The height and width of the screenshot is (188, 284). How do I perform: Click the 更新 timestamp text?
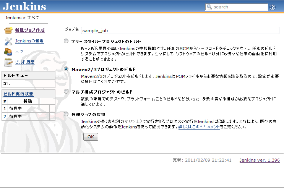point(202,160)
